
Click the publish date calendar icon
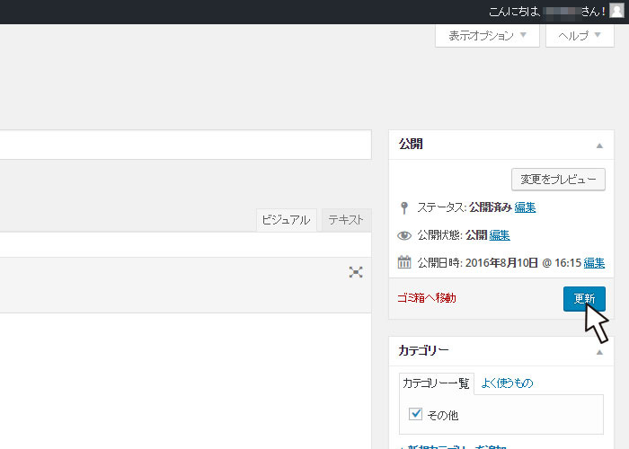click(x=404, y=262)
